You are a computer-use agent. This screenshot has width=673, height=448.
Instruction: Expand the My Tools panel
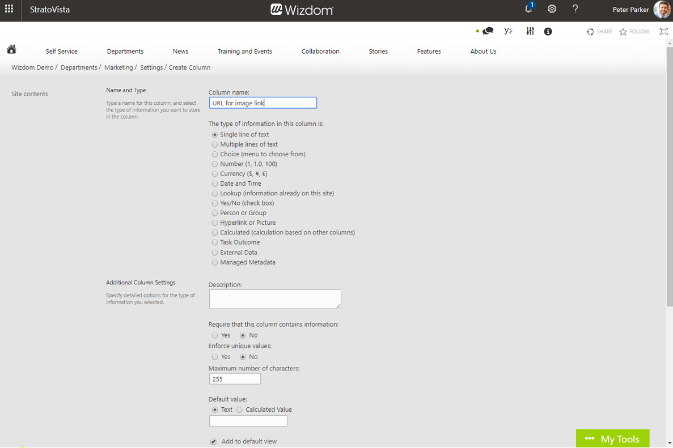coord(612,439)
